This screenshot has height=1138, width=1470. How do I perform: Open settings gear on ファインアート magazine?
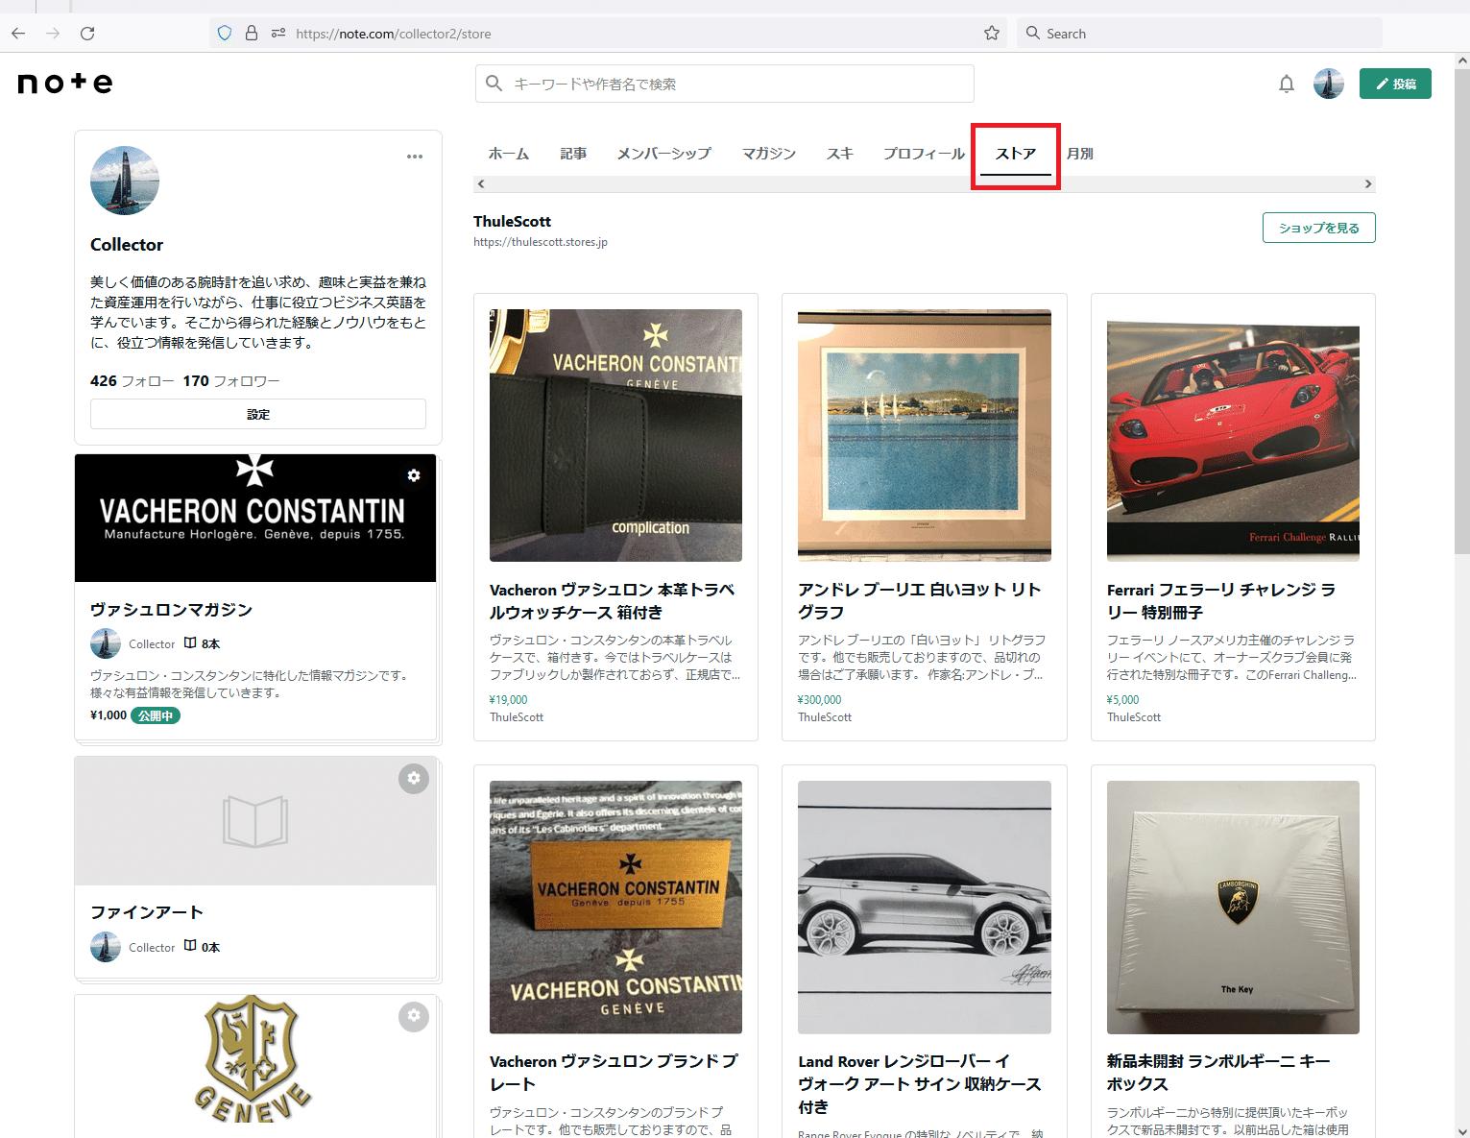pyautogui.click(x=414, y=778)
